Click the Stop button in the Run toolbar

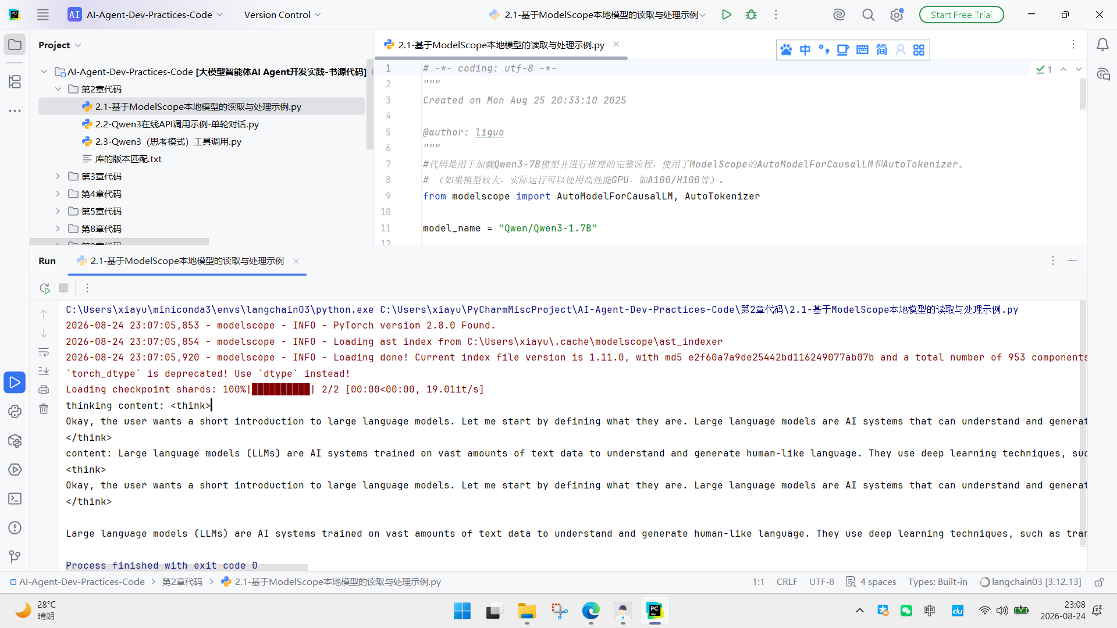point(63,288)
